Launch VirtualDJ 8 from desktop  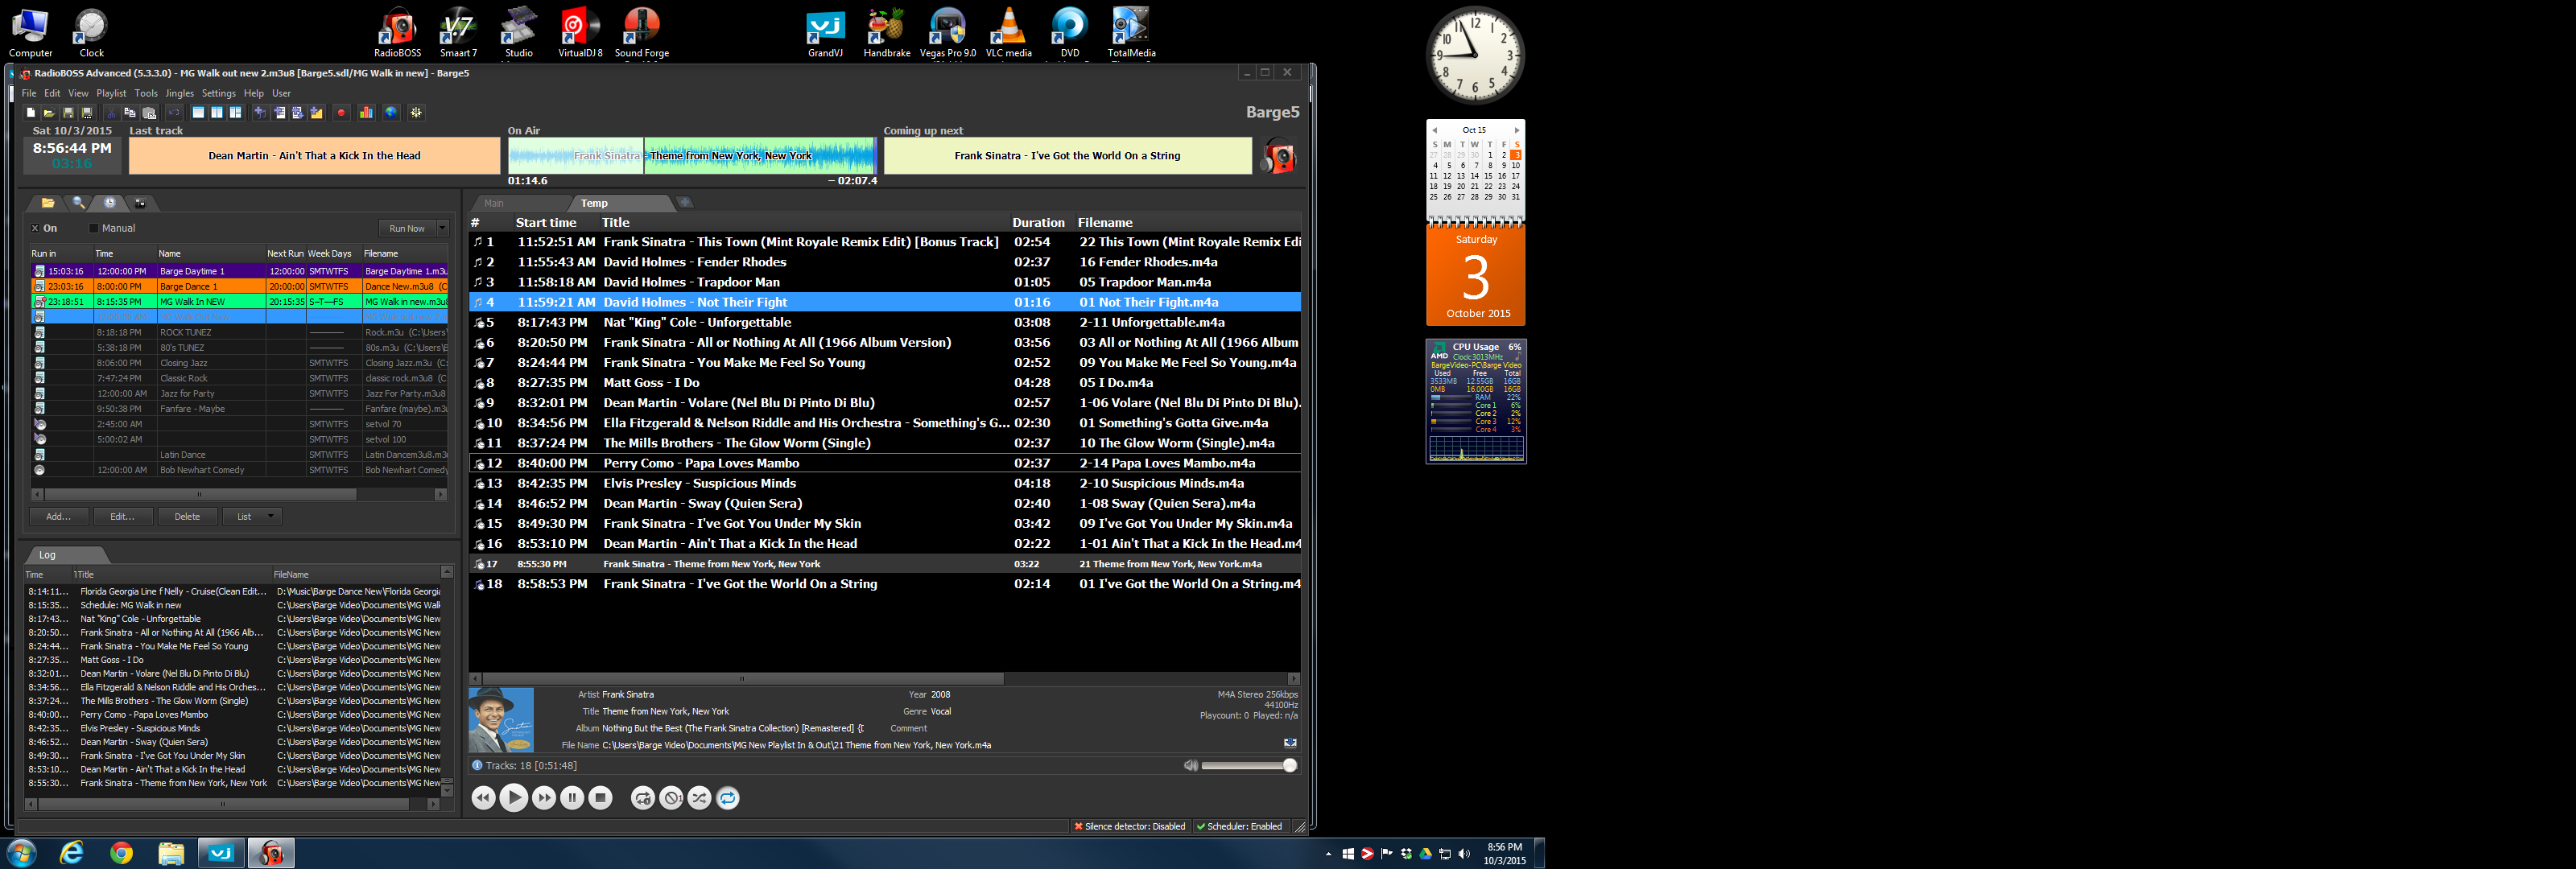point(580,31)
